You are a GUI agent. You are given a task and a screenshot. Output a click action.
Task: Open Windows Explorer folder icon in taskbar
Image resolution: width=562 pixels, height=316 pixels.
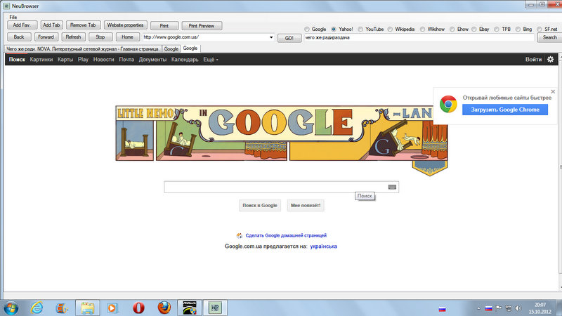87,308
